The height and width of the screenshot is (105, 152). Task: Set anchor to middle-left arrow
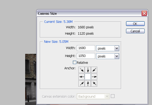point(82,77)
